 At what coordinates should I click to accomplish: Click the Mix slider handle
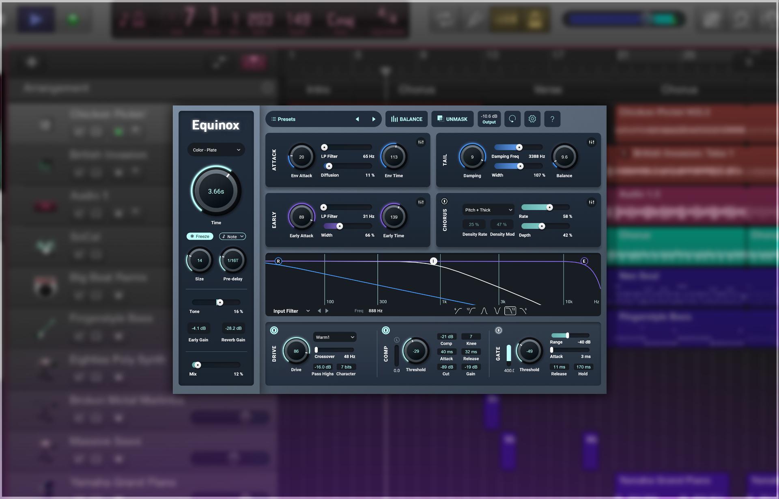(198, 365)
